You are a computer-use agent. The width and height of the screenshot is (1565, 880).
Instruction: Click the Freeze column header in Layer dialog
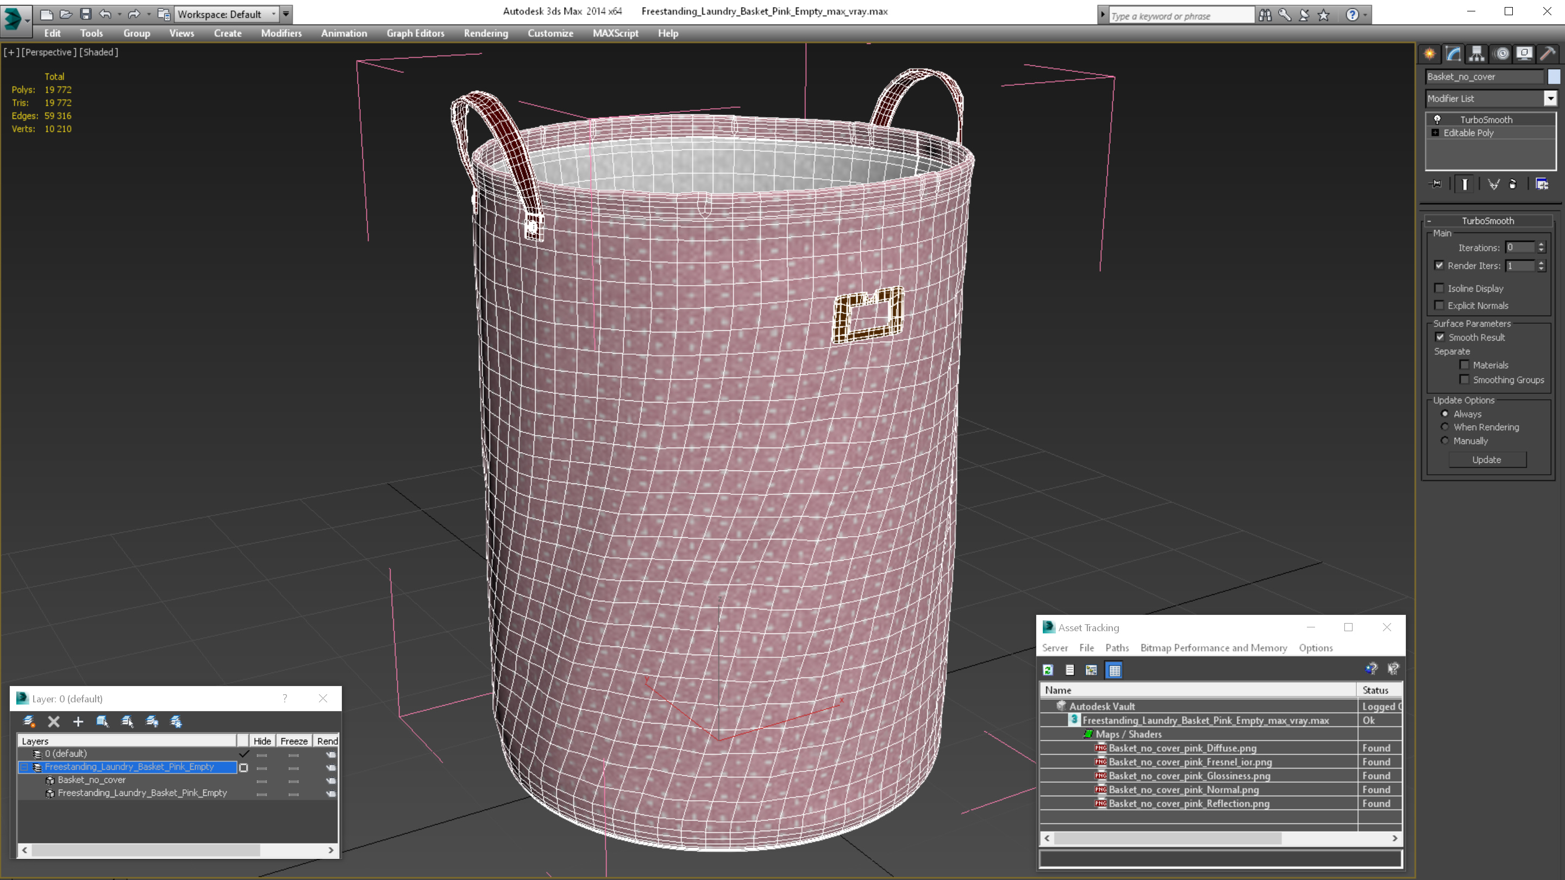294,741
